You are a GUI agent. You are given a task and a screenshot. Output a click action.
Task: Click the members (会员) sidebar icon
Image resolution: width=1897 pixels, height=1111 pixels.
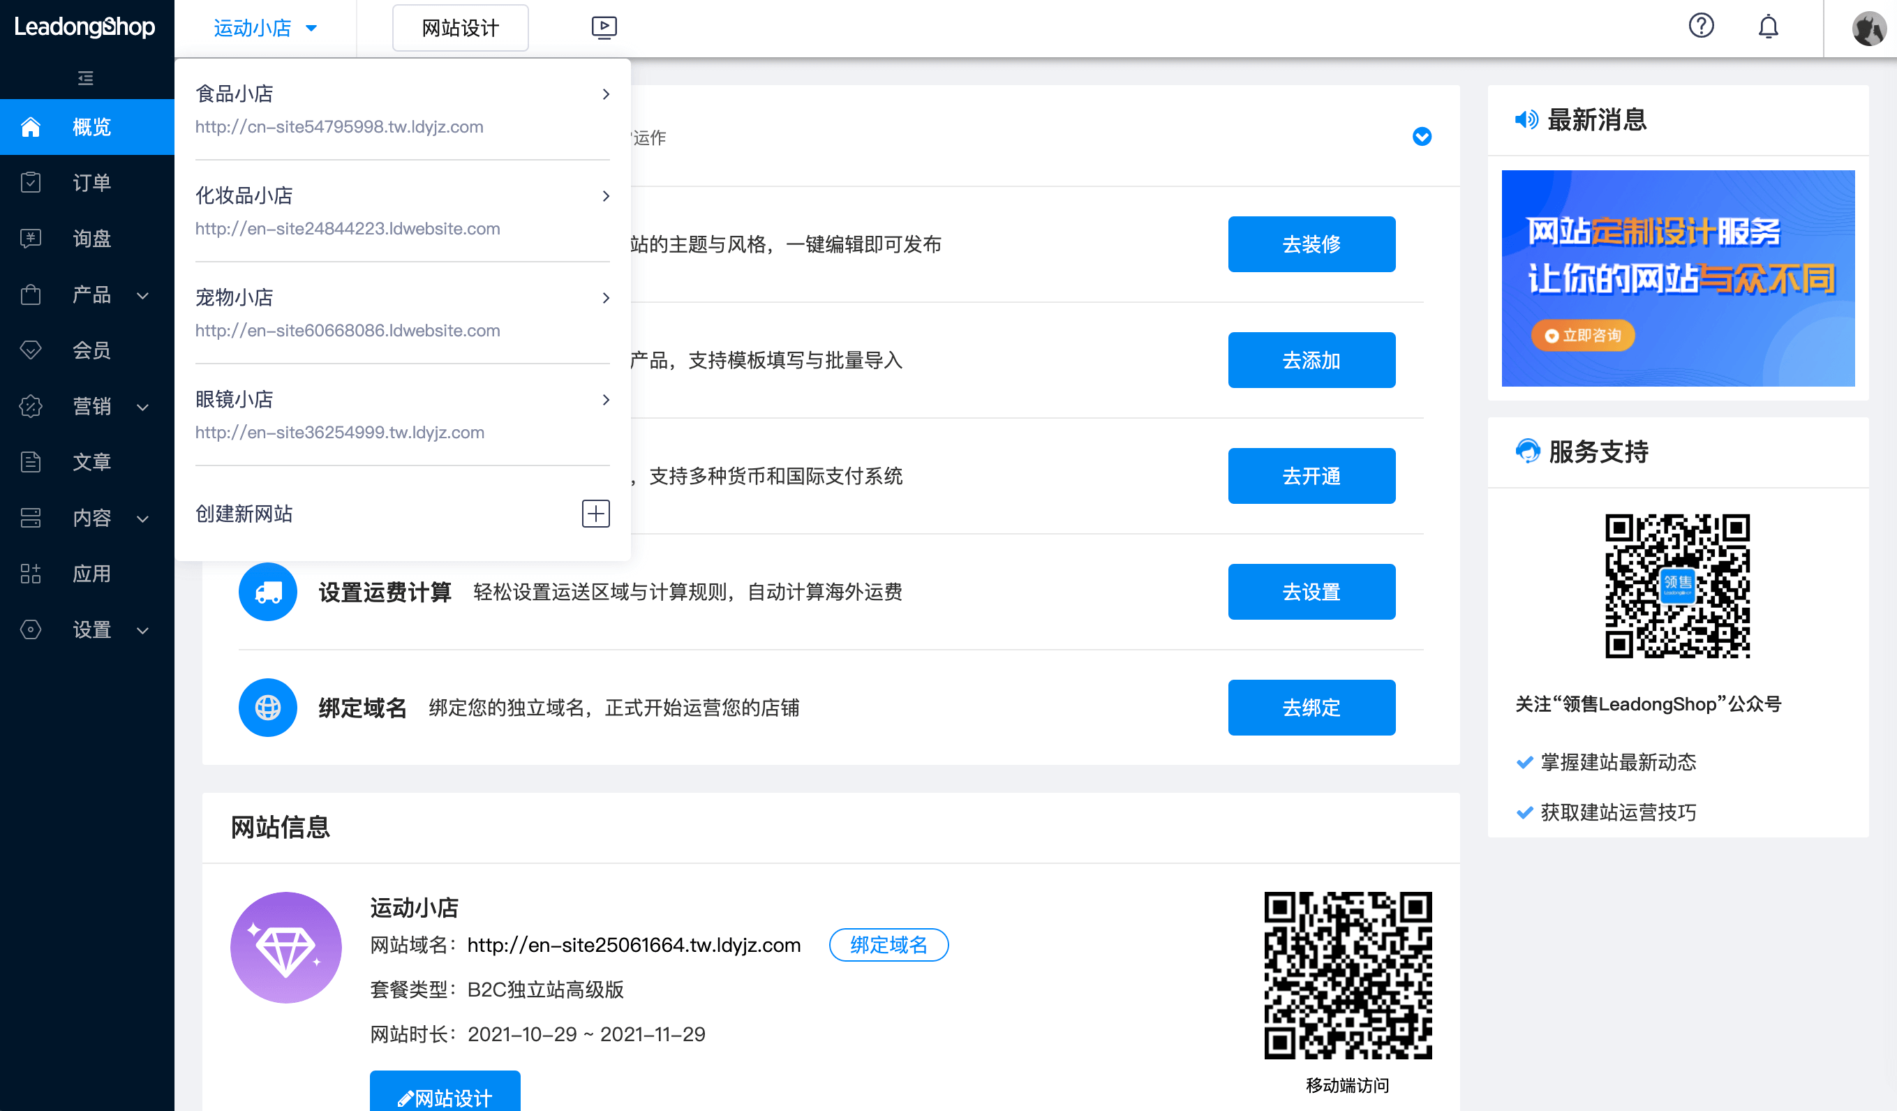pyautogui.click(x=30, y=350)
